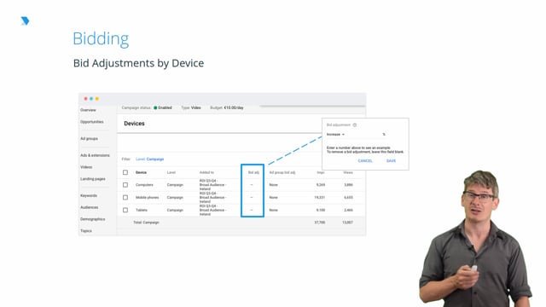Click the Filter label above the table
546x307 pixels.
[x=125, y=159]
